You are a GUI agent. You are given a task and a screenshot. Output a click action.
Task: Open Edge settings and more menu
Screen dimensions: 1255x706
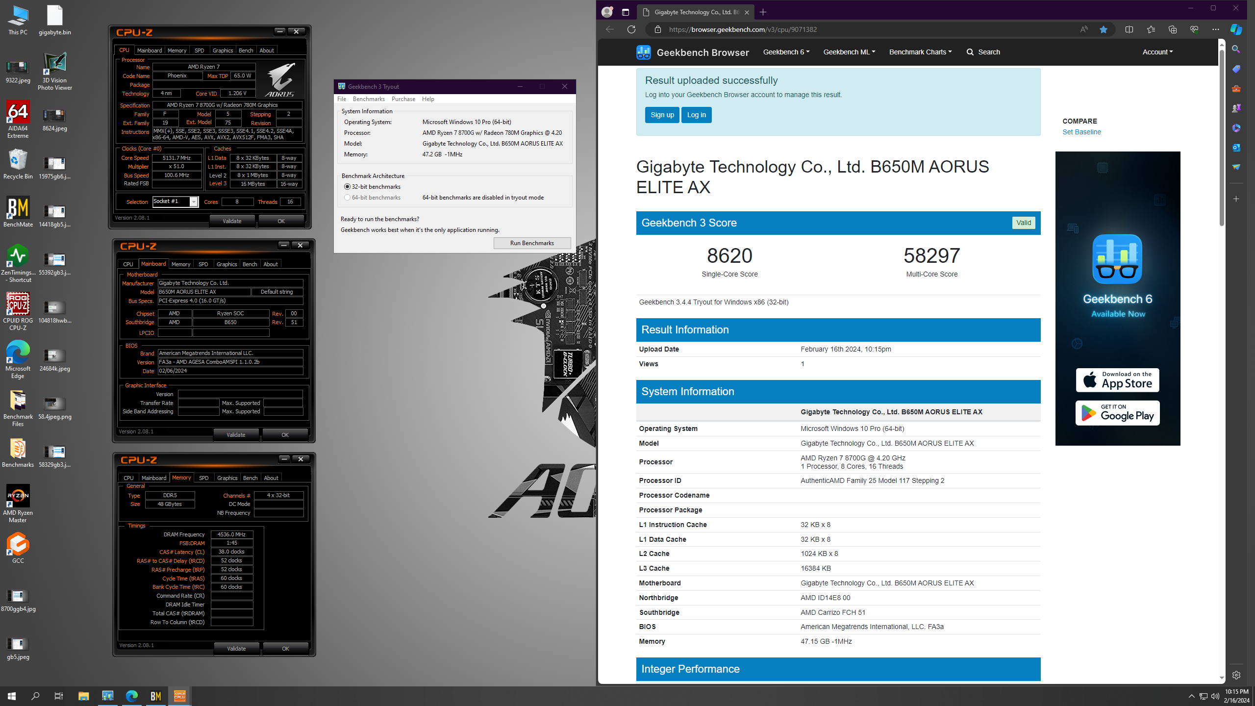[x=1215, y=29]
